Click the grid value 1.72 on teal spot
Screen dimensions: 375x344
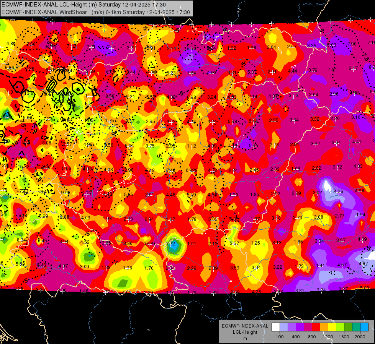[x=170, y=244]
